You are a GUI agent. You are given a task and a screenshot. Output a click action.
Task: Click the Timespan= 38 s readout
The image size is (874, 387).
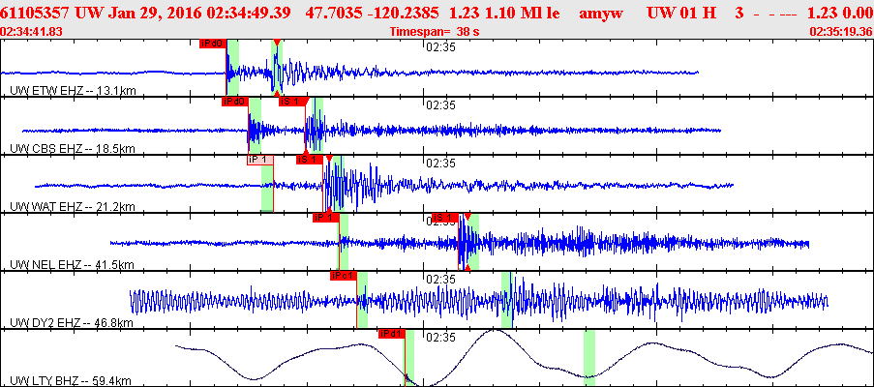[x=436, y=32]
